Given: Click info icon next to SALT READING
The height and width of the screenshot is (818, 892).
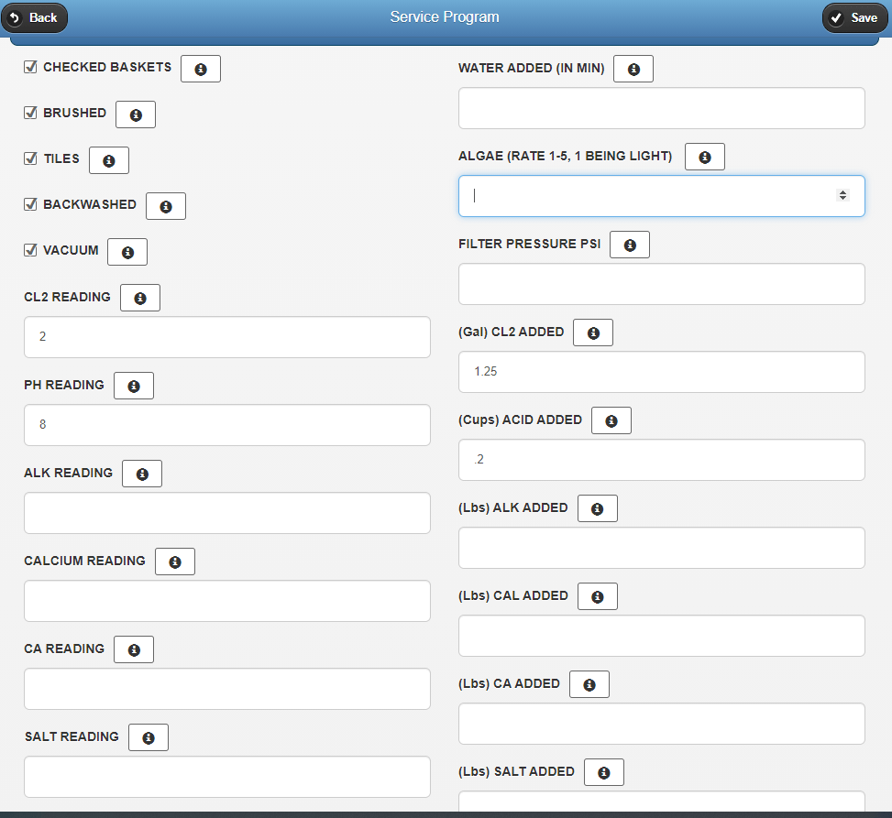Looking at the screenshot, I should click(x=148, y=736).
